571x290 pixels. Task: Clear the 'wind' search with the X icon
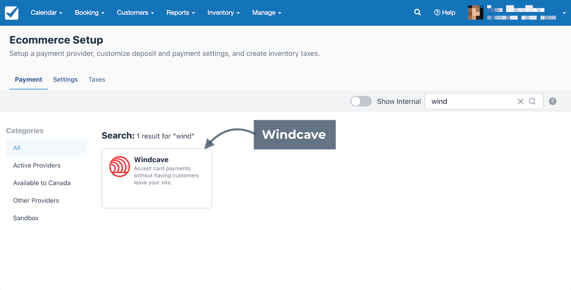point(521,101)
